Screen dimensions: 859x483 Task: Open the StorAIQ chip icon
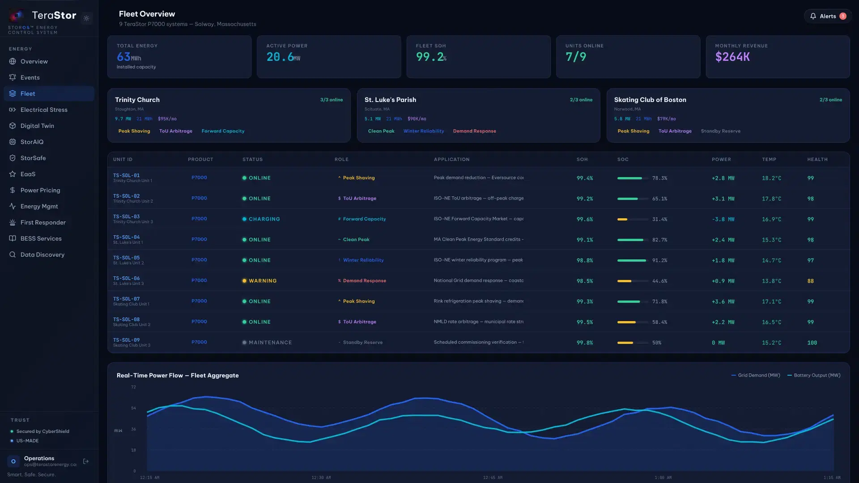pyautogui.click(x=13, y=142)
